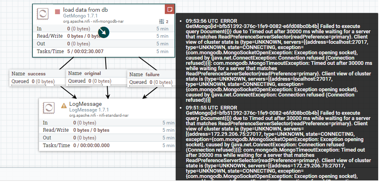Viewport: 379px width, 182px height.
Task: Click the GetMongo 'Out' stats row
Action: point(103,44)
